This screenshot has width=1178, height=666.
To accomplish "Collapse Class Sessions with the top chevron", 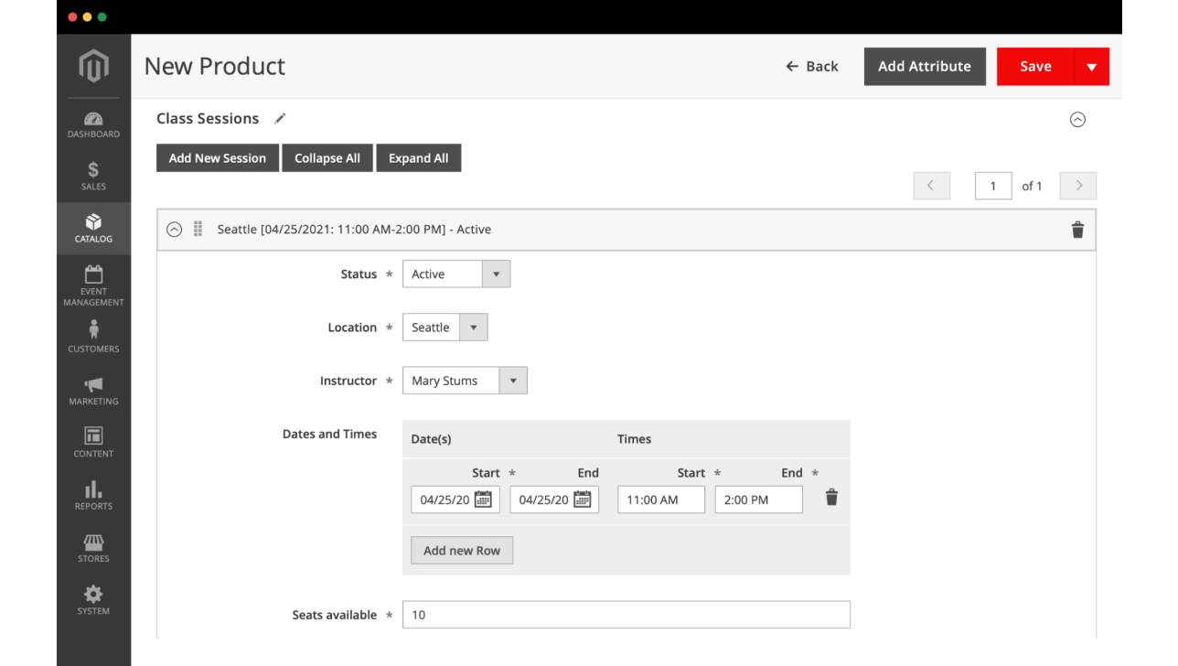I will click(x=1077, y=119).
